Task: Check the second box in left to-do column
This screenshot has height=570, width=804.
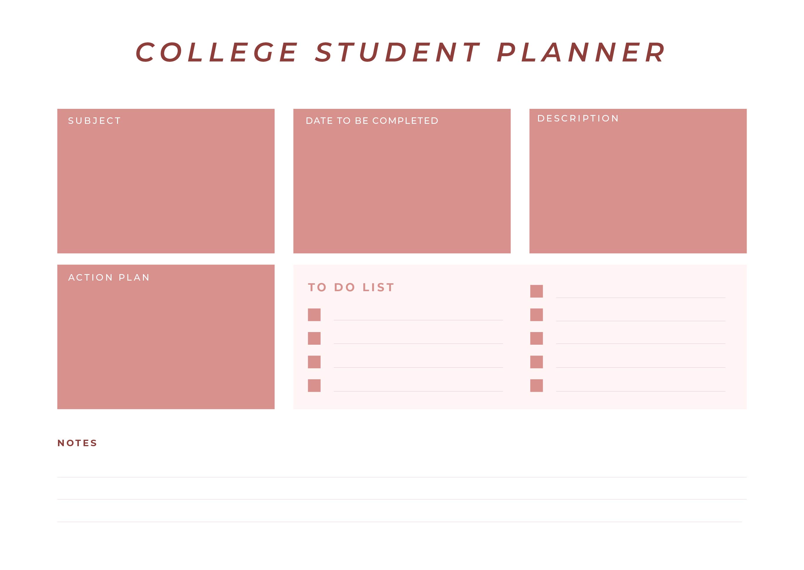Action: pos(314,338)
